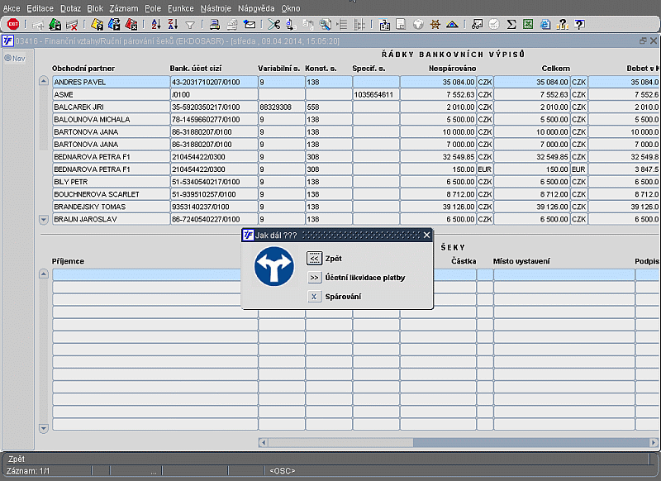
Task: Choose Účetní likvidace platby option button
Action: [x=314, y=278]
